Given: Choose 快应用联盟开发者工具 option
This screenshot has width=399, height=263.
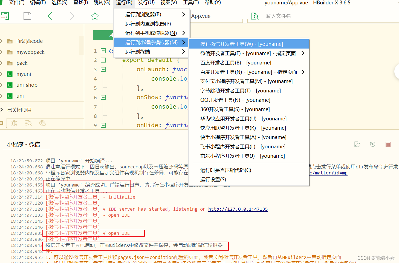Looking at the screenshot, I should 249,128.
